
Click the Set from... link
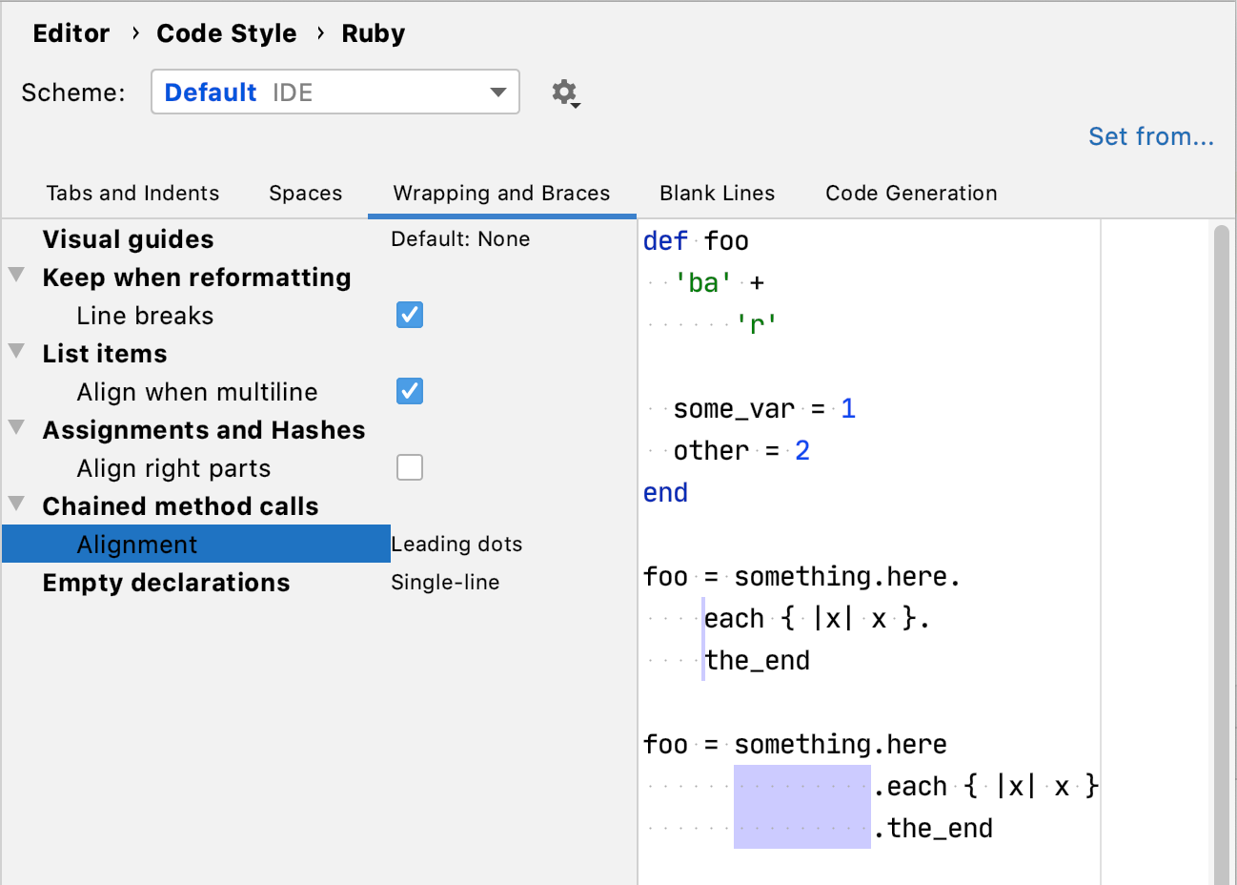tap(1151, 136)
